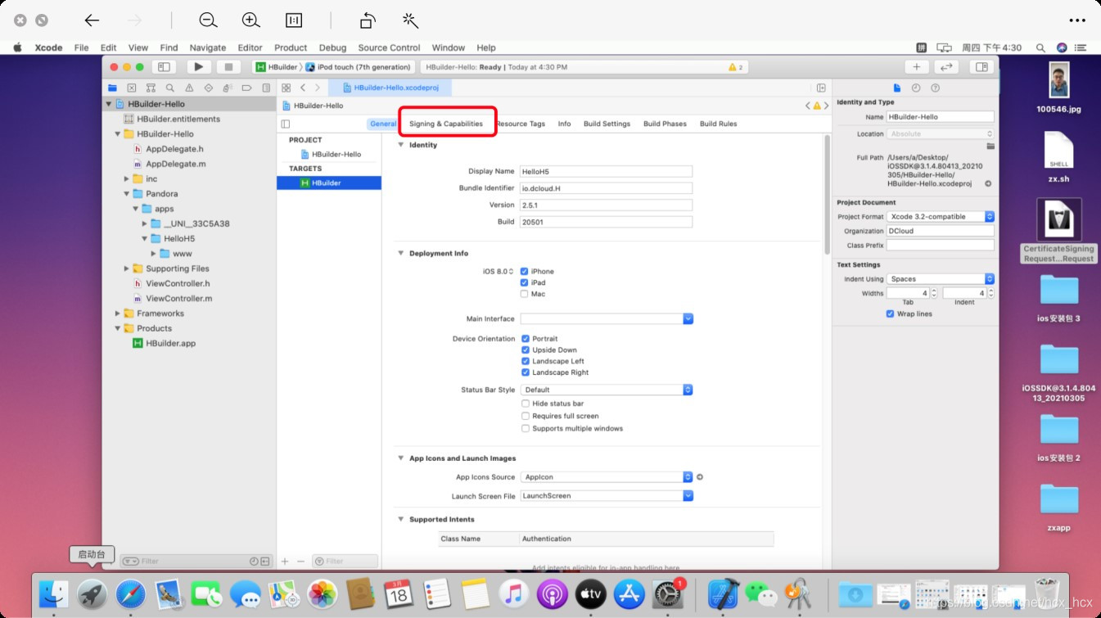Screen dimensions: 1101x618
Task: Collapse the Deployment Info section
Action: [x=401, y=253]
